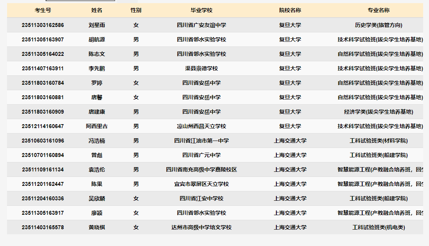The width and height of the screenshot is (429, 246).
Task: Select exam number 23511803160909
Action: pos(43,112)
